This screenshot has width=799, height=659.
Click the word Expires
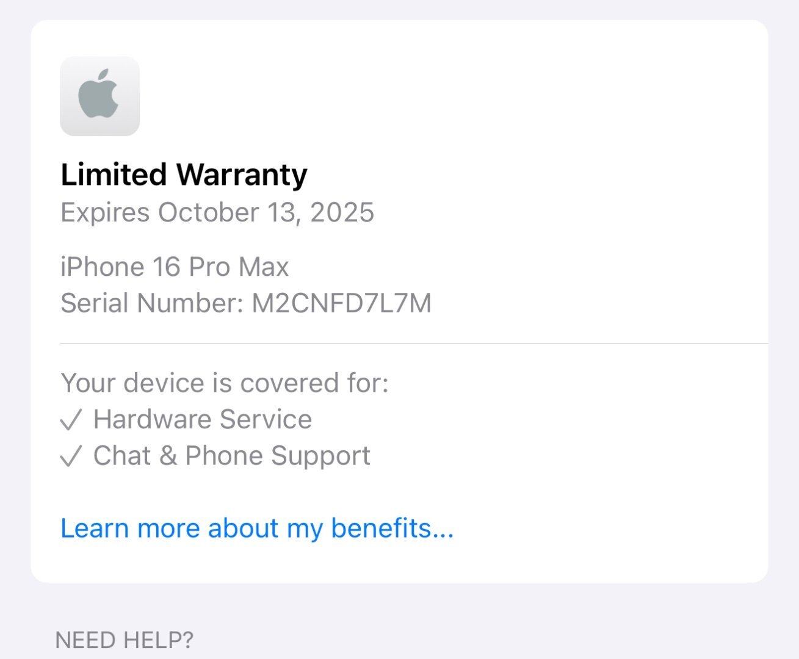click(105, 212)
